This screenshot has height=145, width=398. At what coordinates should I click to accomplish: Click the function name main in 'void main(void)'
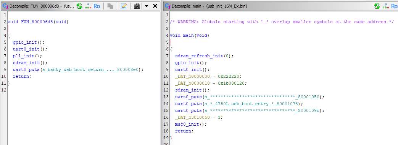coord(189,35)
